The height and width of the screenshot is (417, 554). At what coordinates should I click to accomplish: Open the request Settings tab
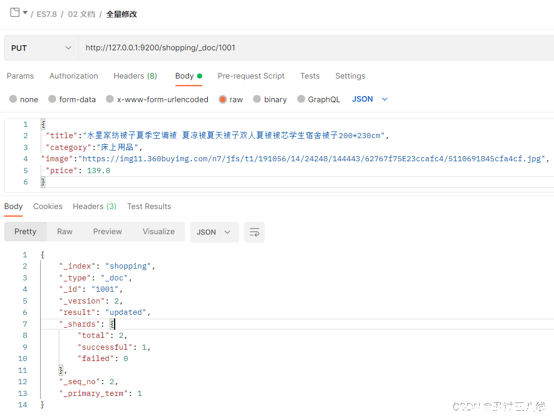click(x=350, y=76)
